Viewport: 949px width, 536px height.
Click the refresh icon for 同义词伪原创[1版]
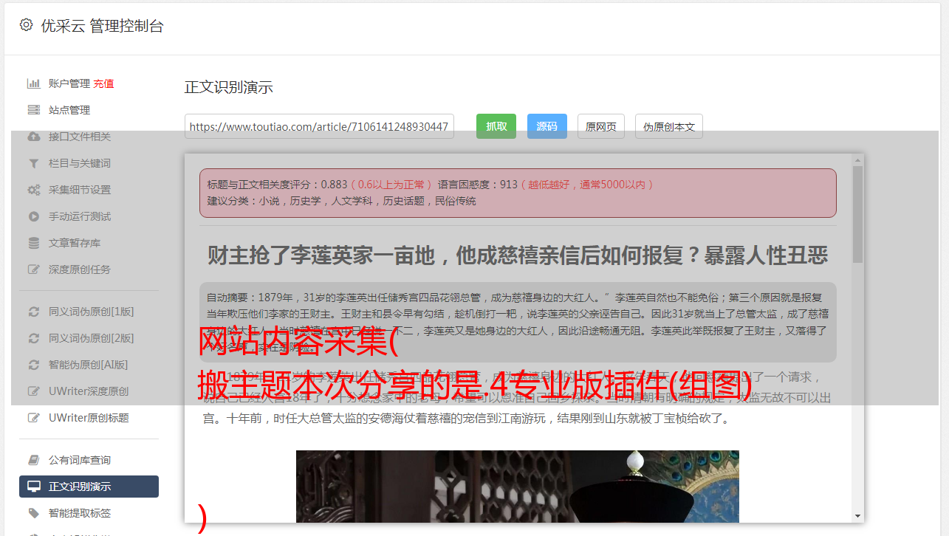(34, 312)
